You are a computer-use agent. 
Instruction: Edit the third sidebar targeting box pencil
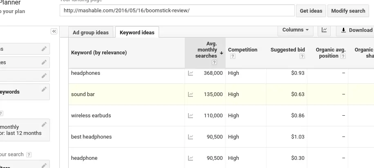tap(44, 76)
